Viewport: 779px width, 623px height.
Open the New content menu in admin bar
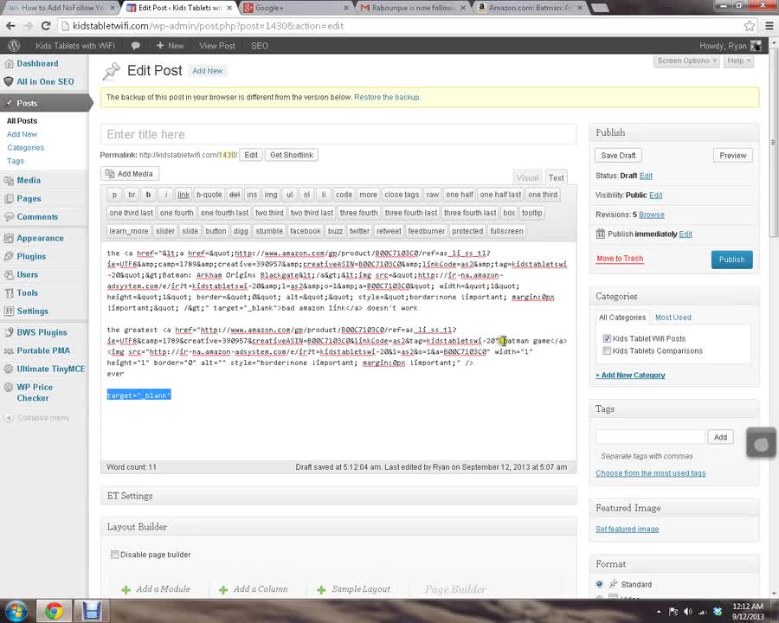(170, 46)
